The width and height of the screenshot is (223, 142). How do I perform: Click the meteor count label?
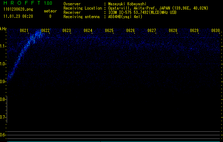(50, 11)
